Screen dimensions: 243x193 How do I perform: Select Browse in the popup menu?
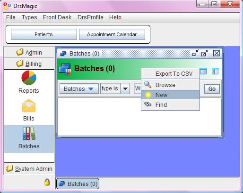[171, 85]
